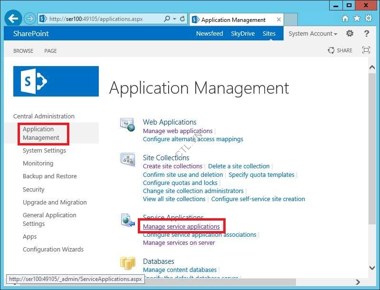Click the site icon in address bar
Viewport: 380px width, 290px height.
[x=43, y=19]
